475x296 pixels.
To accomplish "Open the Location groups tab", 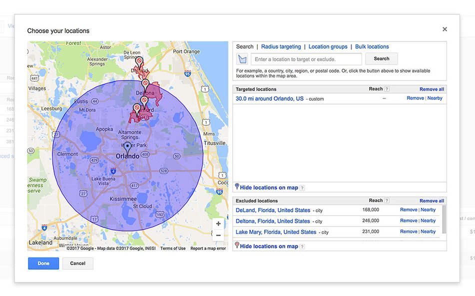I will [x=328, y=46].
